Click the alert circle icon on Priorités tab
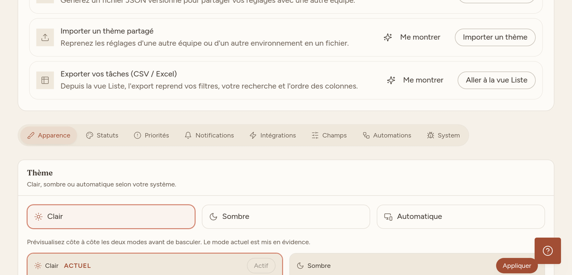The height and width of the screenshot is (275, 572). click(x=137, y=135)
